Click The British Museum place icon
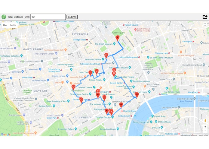This screenshot has width=209, height=149. tap(114, 44)
